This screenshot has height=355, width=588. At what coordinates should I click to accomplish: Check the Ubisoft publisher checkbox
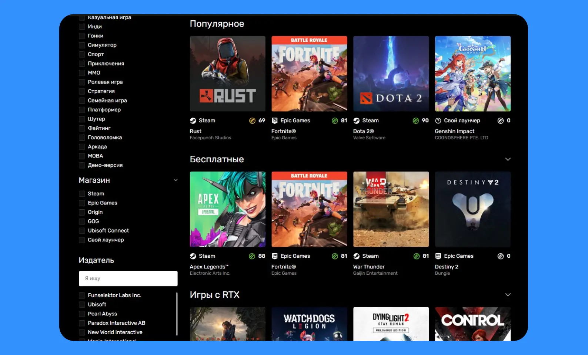click(82, 305)
